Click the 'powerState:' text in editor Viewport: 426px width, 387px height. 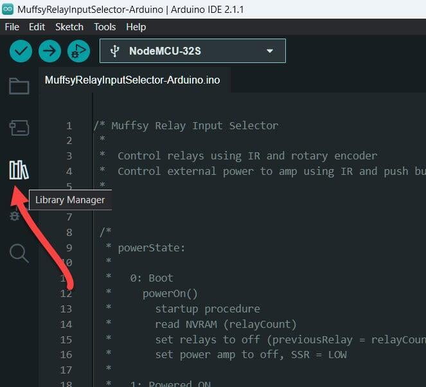152,248
